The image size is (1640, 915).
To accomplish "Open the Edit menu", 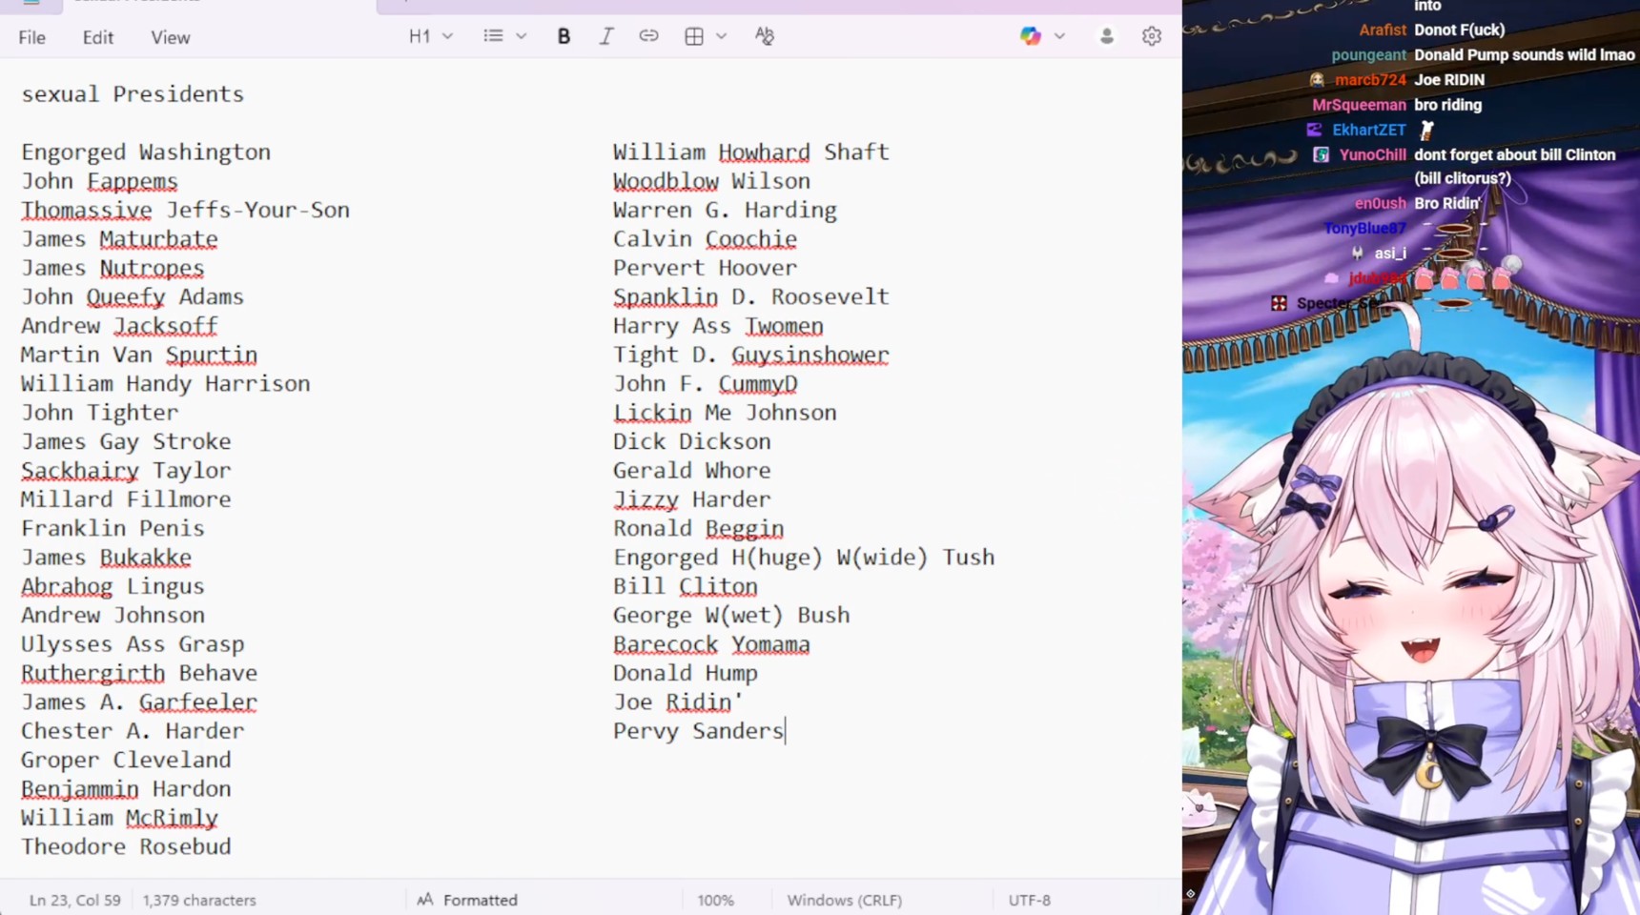I will (x=97, y=37).
